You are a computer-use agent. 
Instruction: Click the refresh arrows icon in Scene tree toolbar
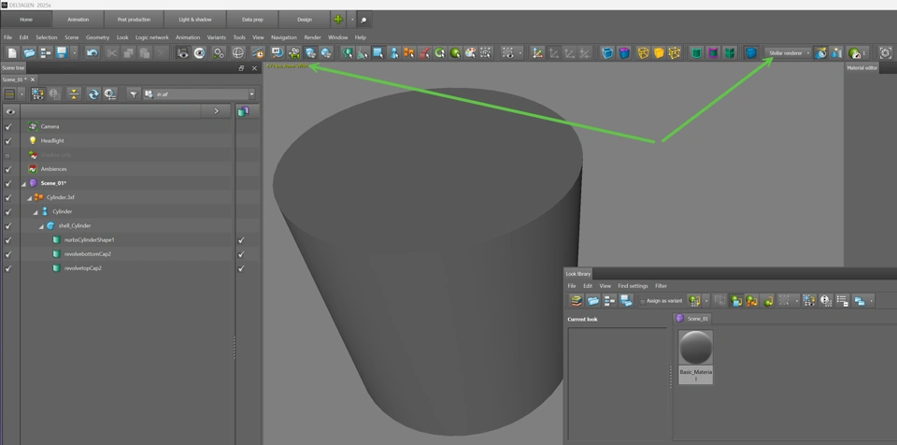pyautogui.click(x=93, y=94)
